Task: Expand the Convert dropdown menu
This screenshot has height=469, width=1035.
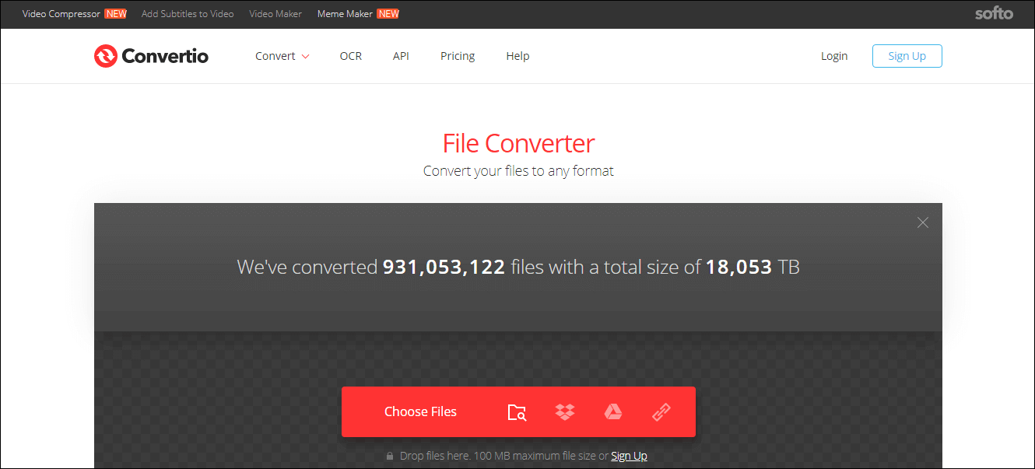Action: tap(282, 56)
